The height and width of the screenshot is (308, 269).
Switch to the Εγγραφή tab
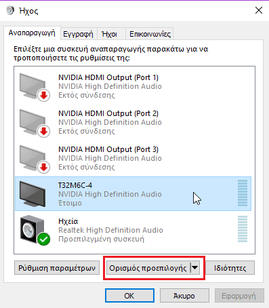[78, 34]
